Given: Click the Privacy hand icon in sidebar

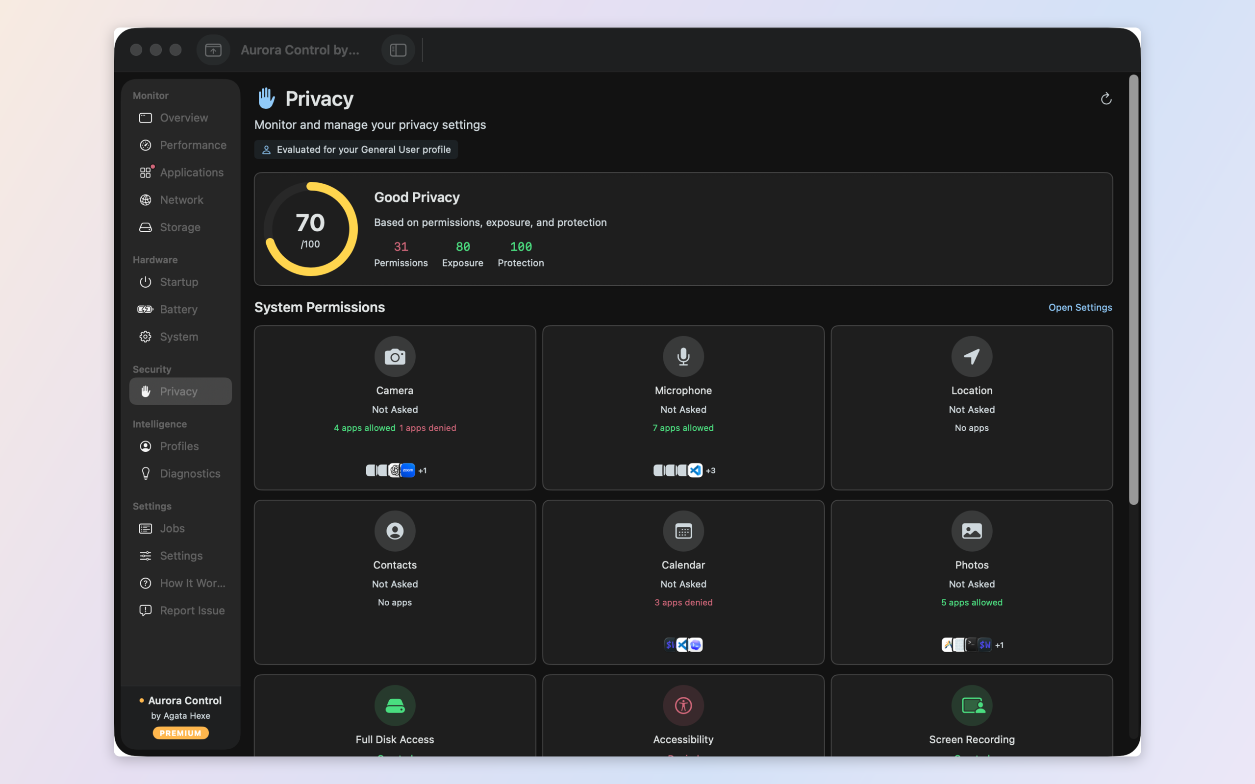Looking at the screenshot, I should 146,392.
